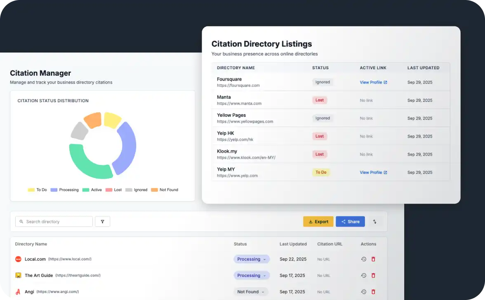Open Local.com Processing status dropdown
This screenshot has height=300, width=485.
[x=252, y=259]
